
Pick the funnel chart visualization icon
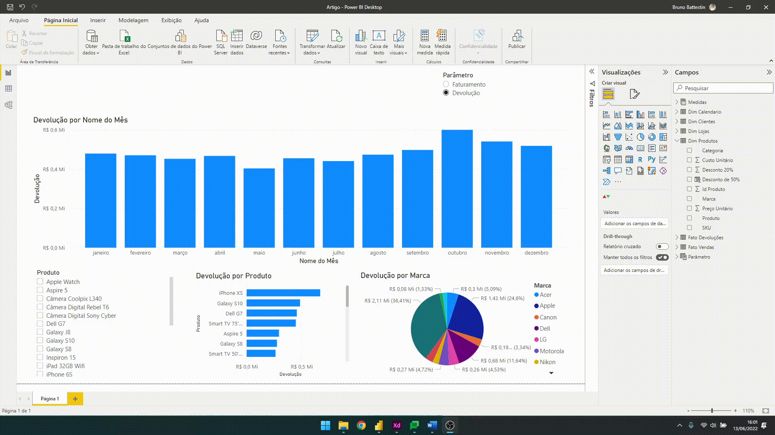point(618,137)
